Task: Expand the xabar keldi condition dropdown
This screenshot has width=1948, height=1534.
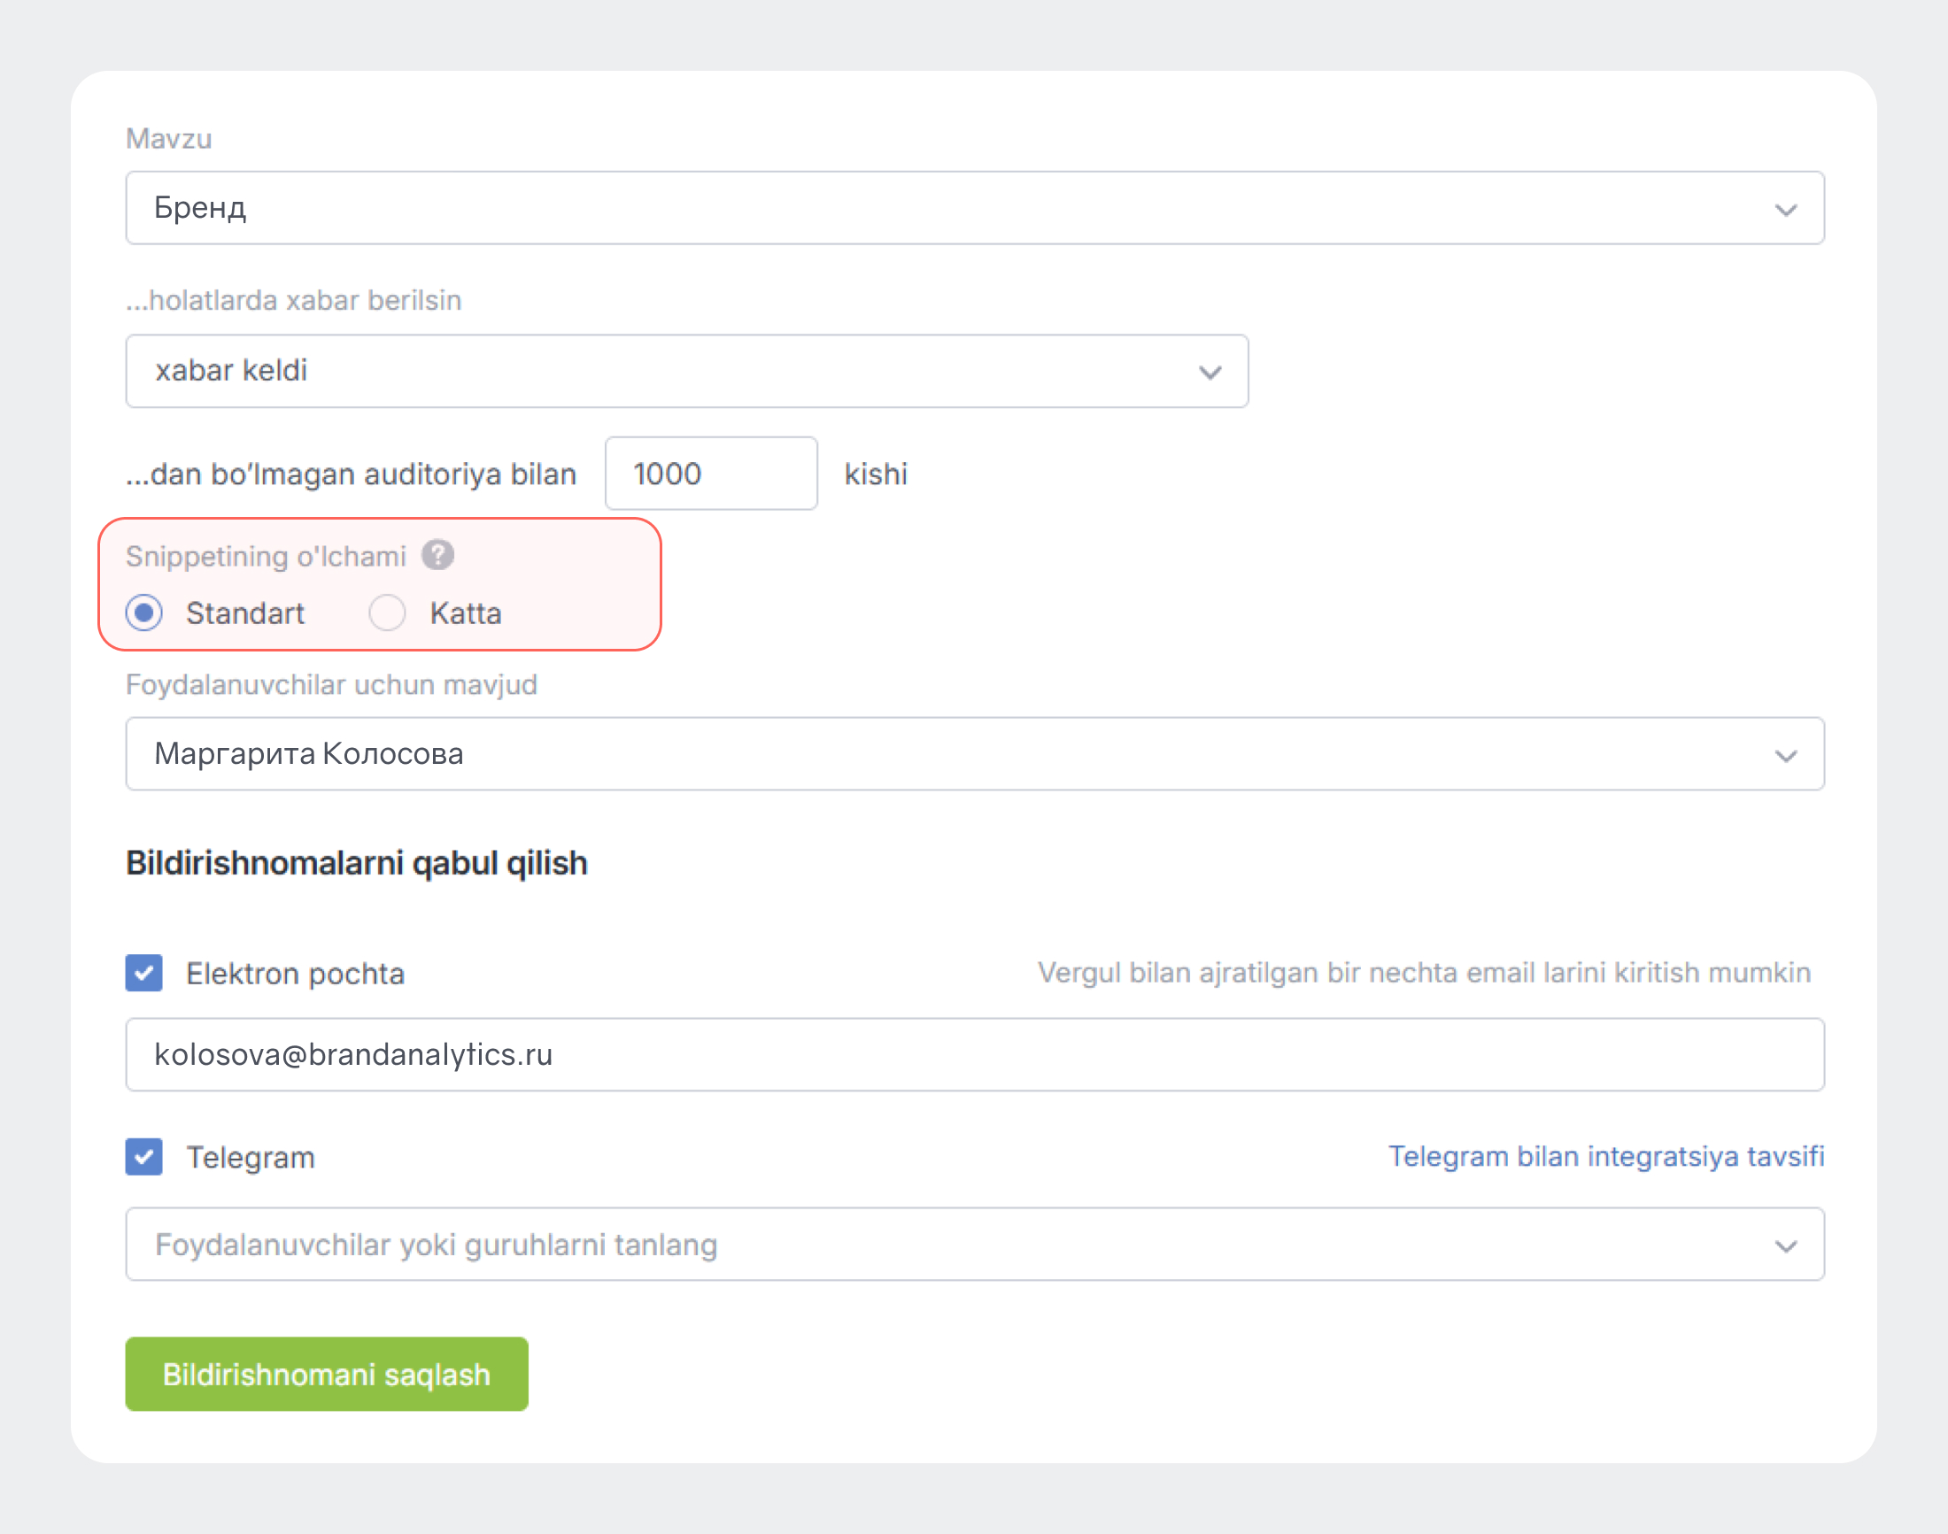Action: [686, 371]
